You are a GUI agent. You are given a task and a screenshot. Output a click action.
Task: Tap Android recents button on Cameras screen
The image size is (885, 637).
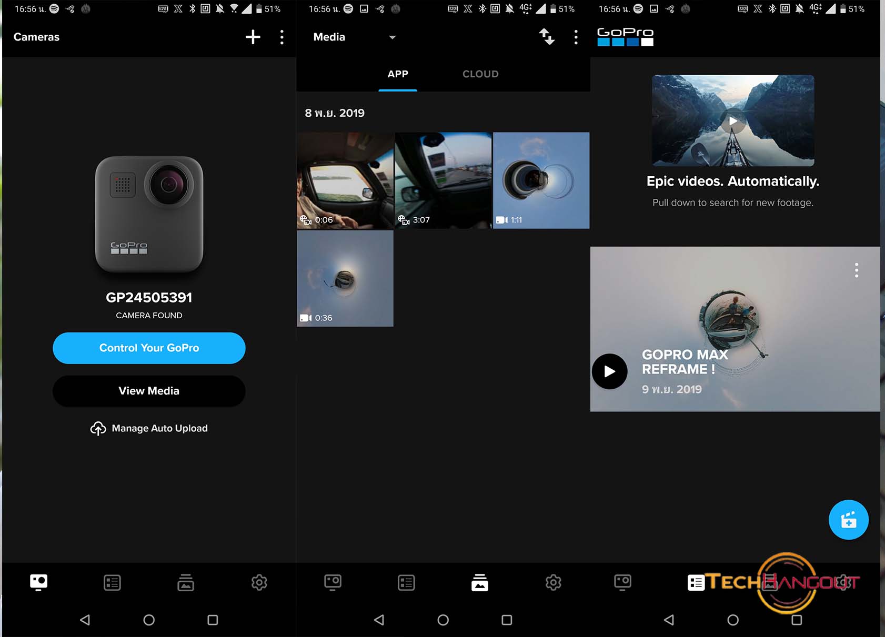tap(213, 620)
